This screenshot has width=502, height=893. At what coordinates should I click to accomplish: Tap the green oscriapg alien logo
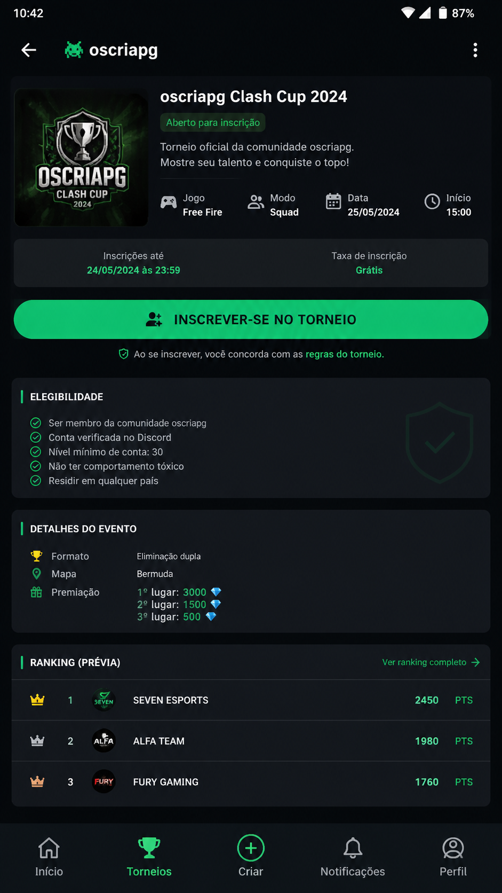[74, 50]
